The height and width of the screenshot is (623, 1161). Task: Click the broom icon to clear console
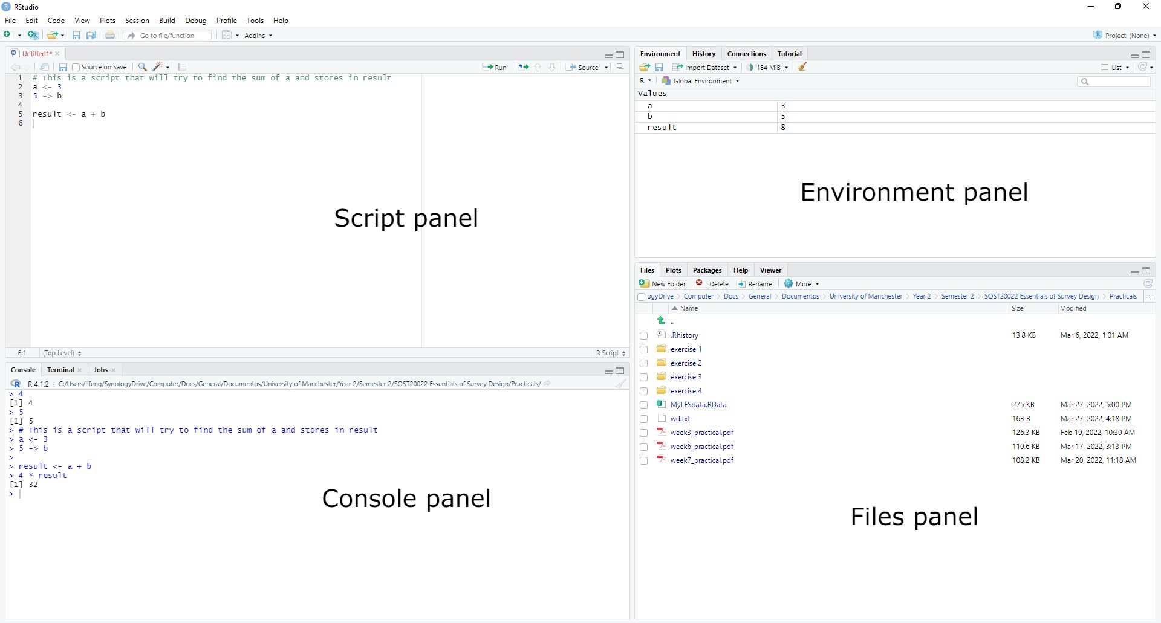[x=620, y=384]
